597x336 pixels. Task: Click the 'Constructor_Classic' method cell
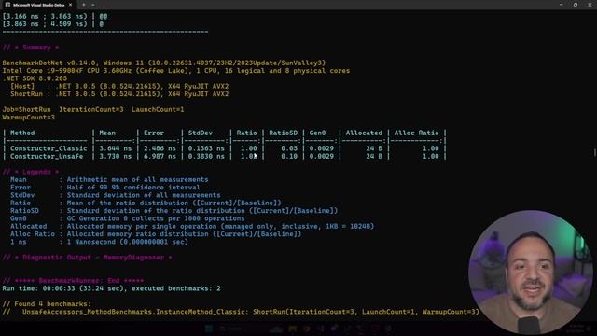point(49,148)
